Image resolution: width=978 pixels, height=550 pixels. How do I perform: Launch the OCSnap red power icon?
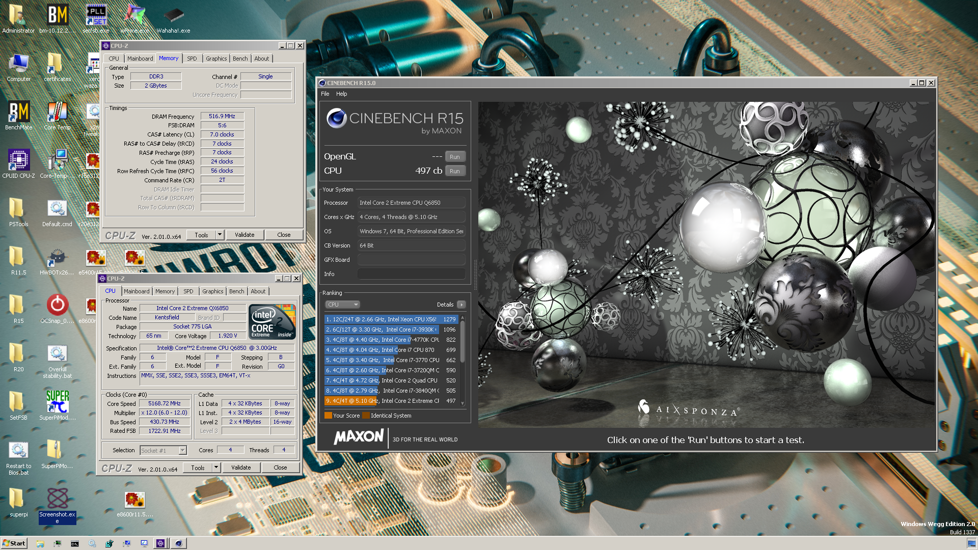click(57, 309)
